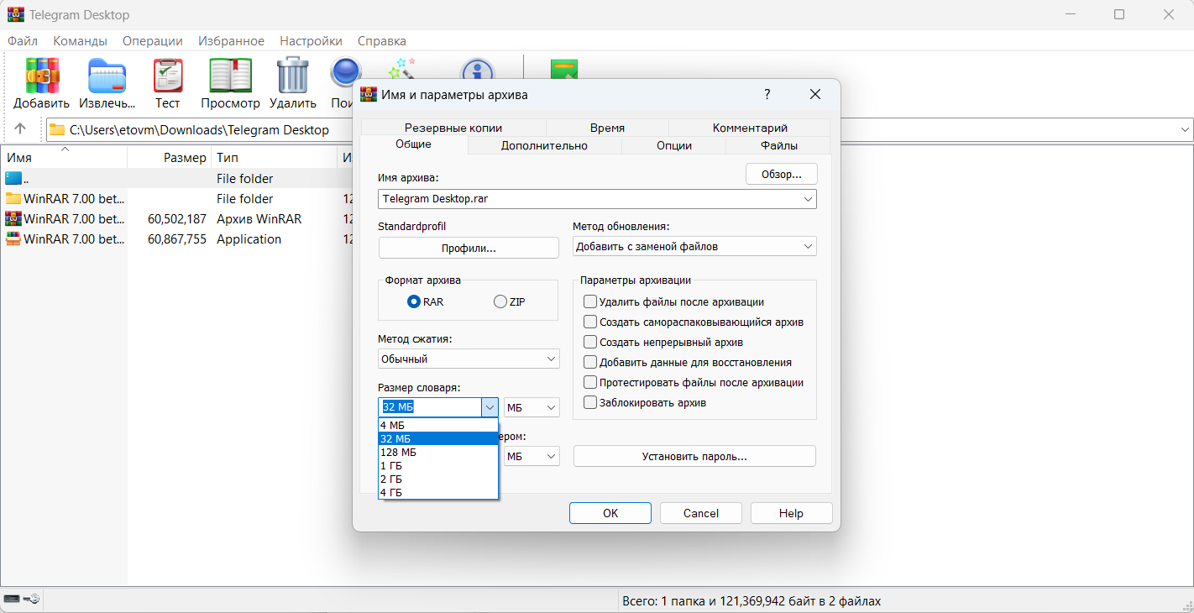Check Протестировать файлы после архивации

pos(590,382)
